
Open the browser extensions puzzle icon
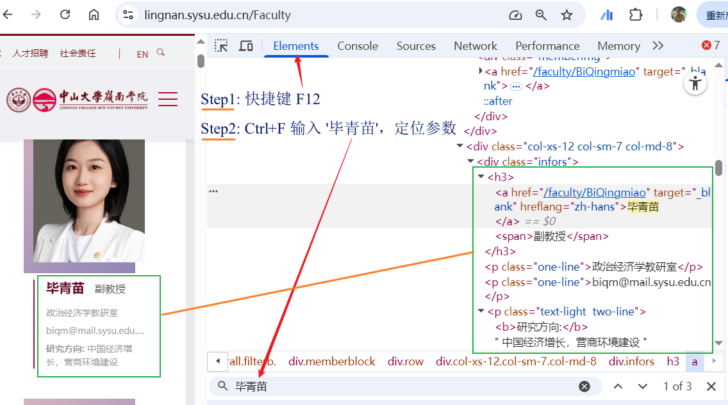tap(635, 15)
